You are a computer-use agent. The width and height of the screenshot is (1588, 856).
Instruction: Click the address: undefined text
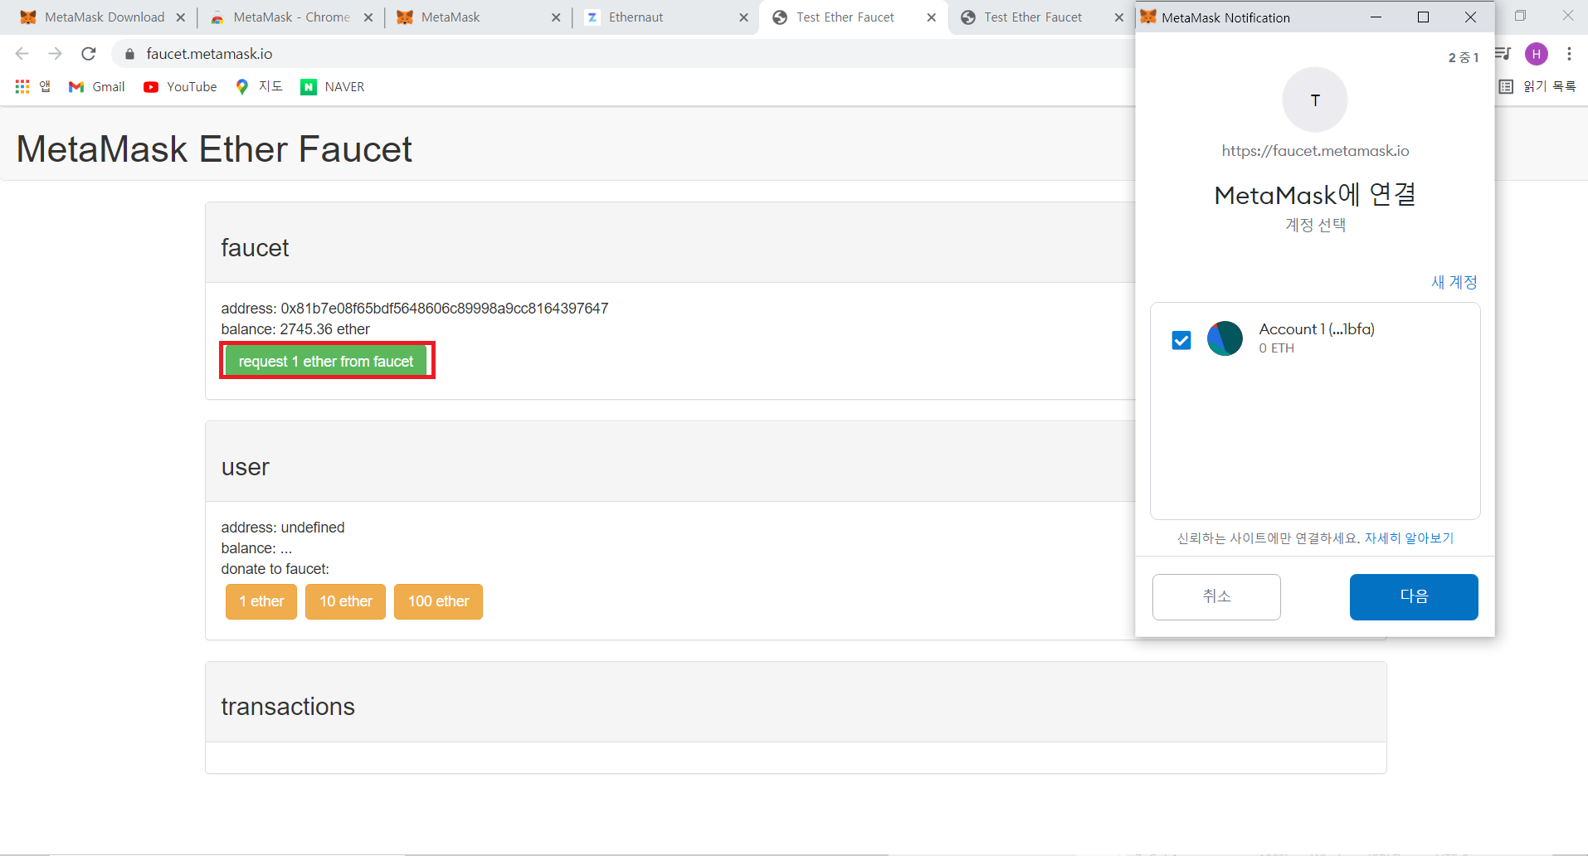(x=283, y=528)
